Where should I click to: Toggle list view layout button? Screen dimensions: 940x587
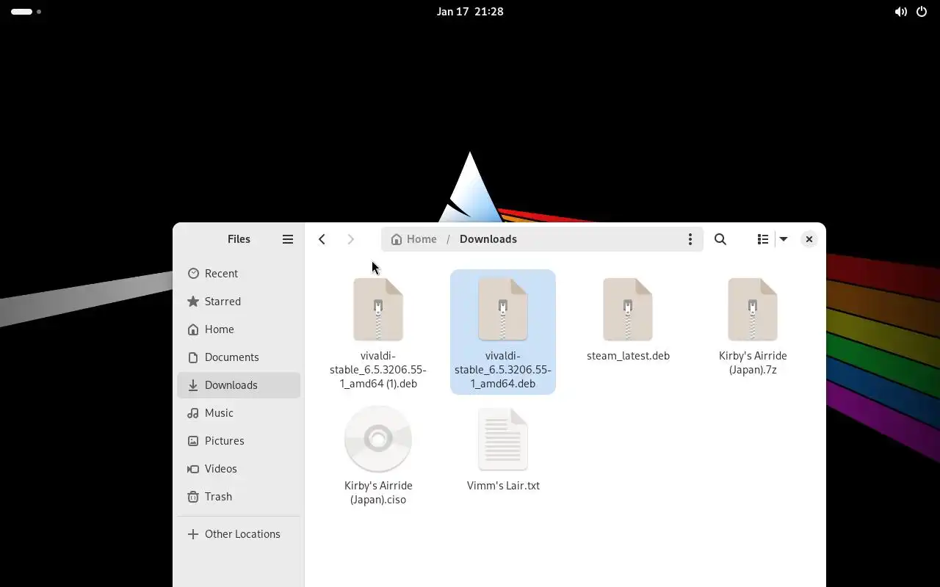763,239
